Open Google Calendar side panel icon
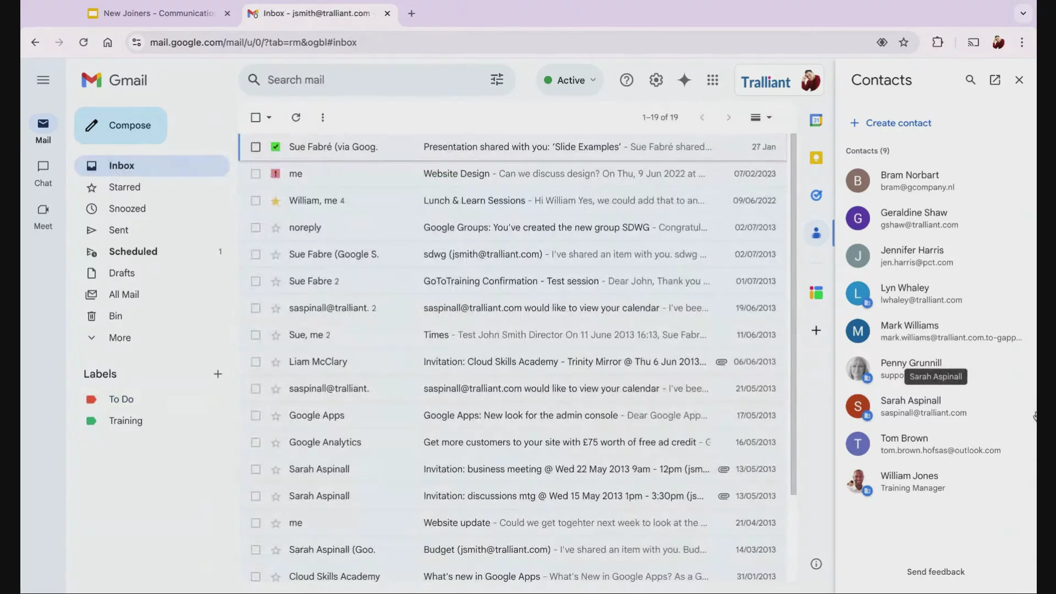 point(816,120)
